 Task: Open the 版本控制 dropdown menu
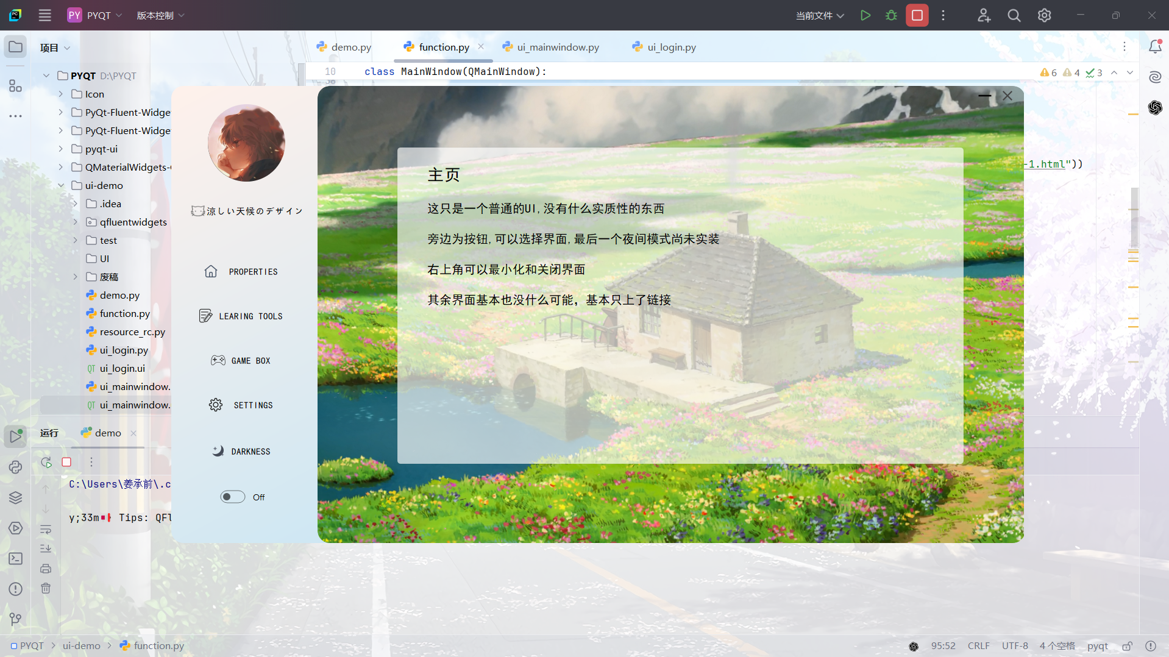pyautogui.click(x=160, y=15)
